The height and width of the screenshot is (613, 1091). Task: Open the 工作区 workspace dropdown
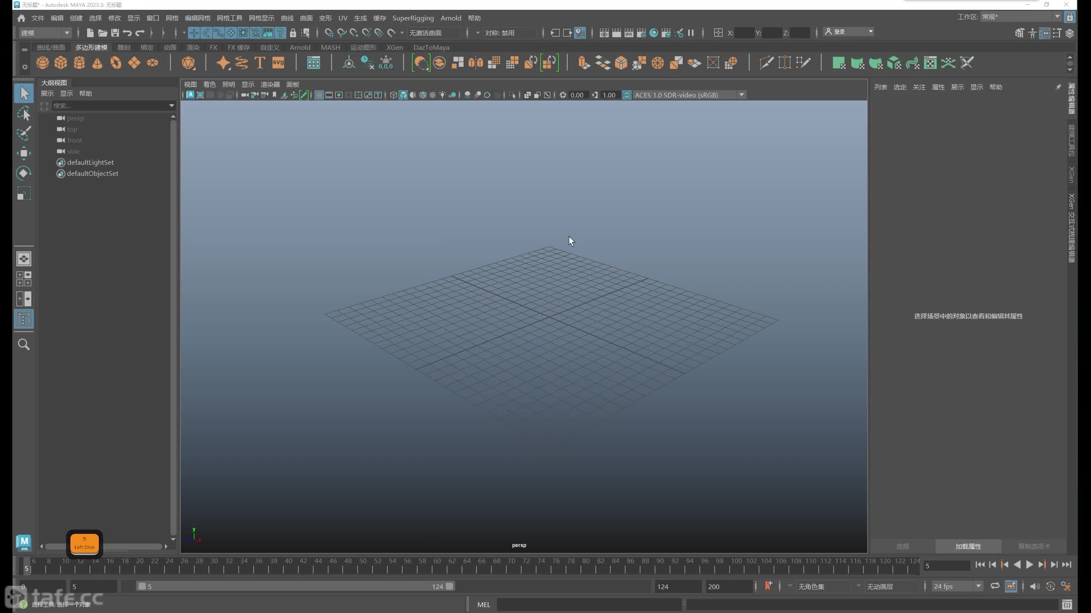click(1021, 17)
